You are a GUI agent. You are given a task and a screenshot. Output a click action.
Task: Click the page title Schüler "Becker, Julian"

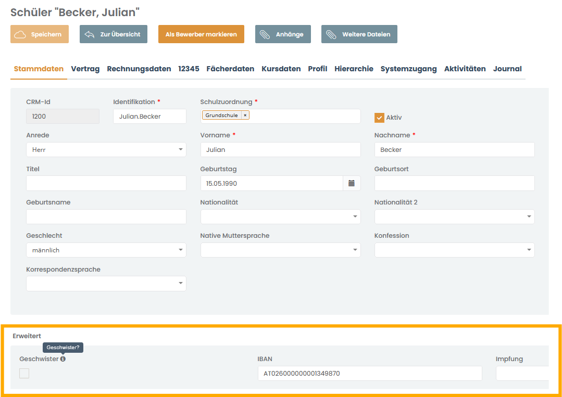point(75,12)
